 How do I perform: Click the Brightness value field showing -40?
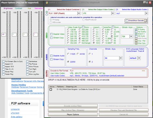coord(4,35)
